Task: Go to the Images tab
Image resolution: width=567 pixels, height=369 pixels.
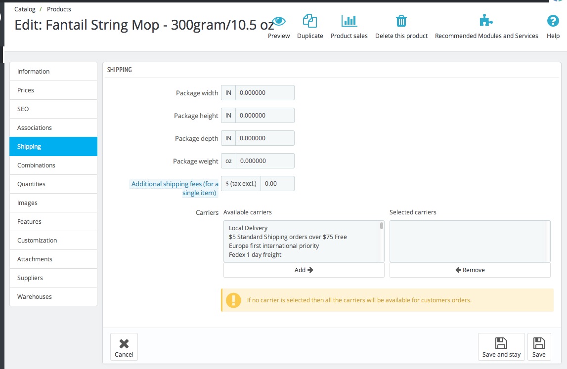Action: (53, 203)
